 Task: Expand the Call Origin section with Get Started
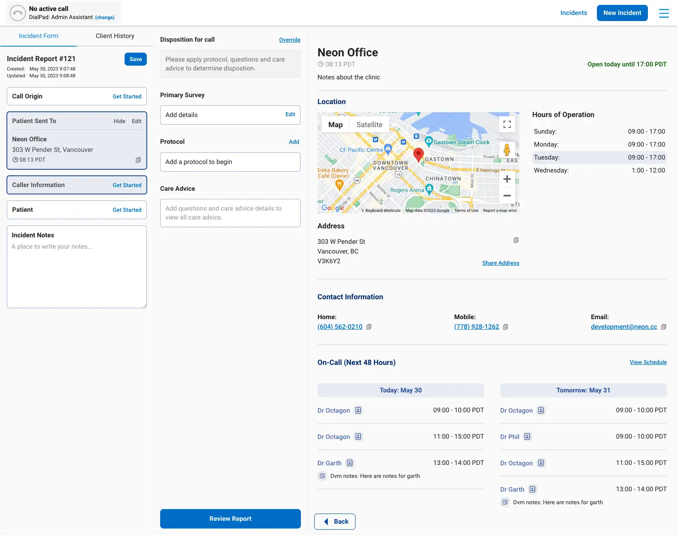[x=127, y=96]
